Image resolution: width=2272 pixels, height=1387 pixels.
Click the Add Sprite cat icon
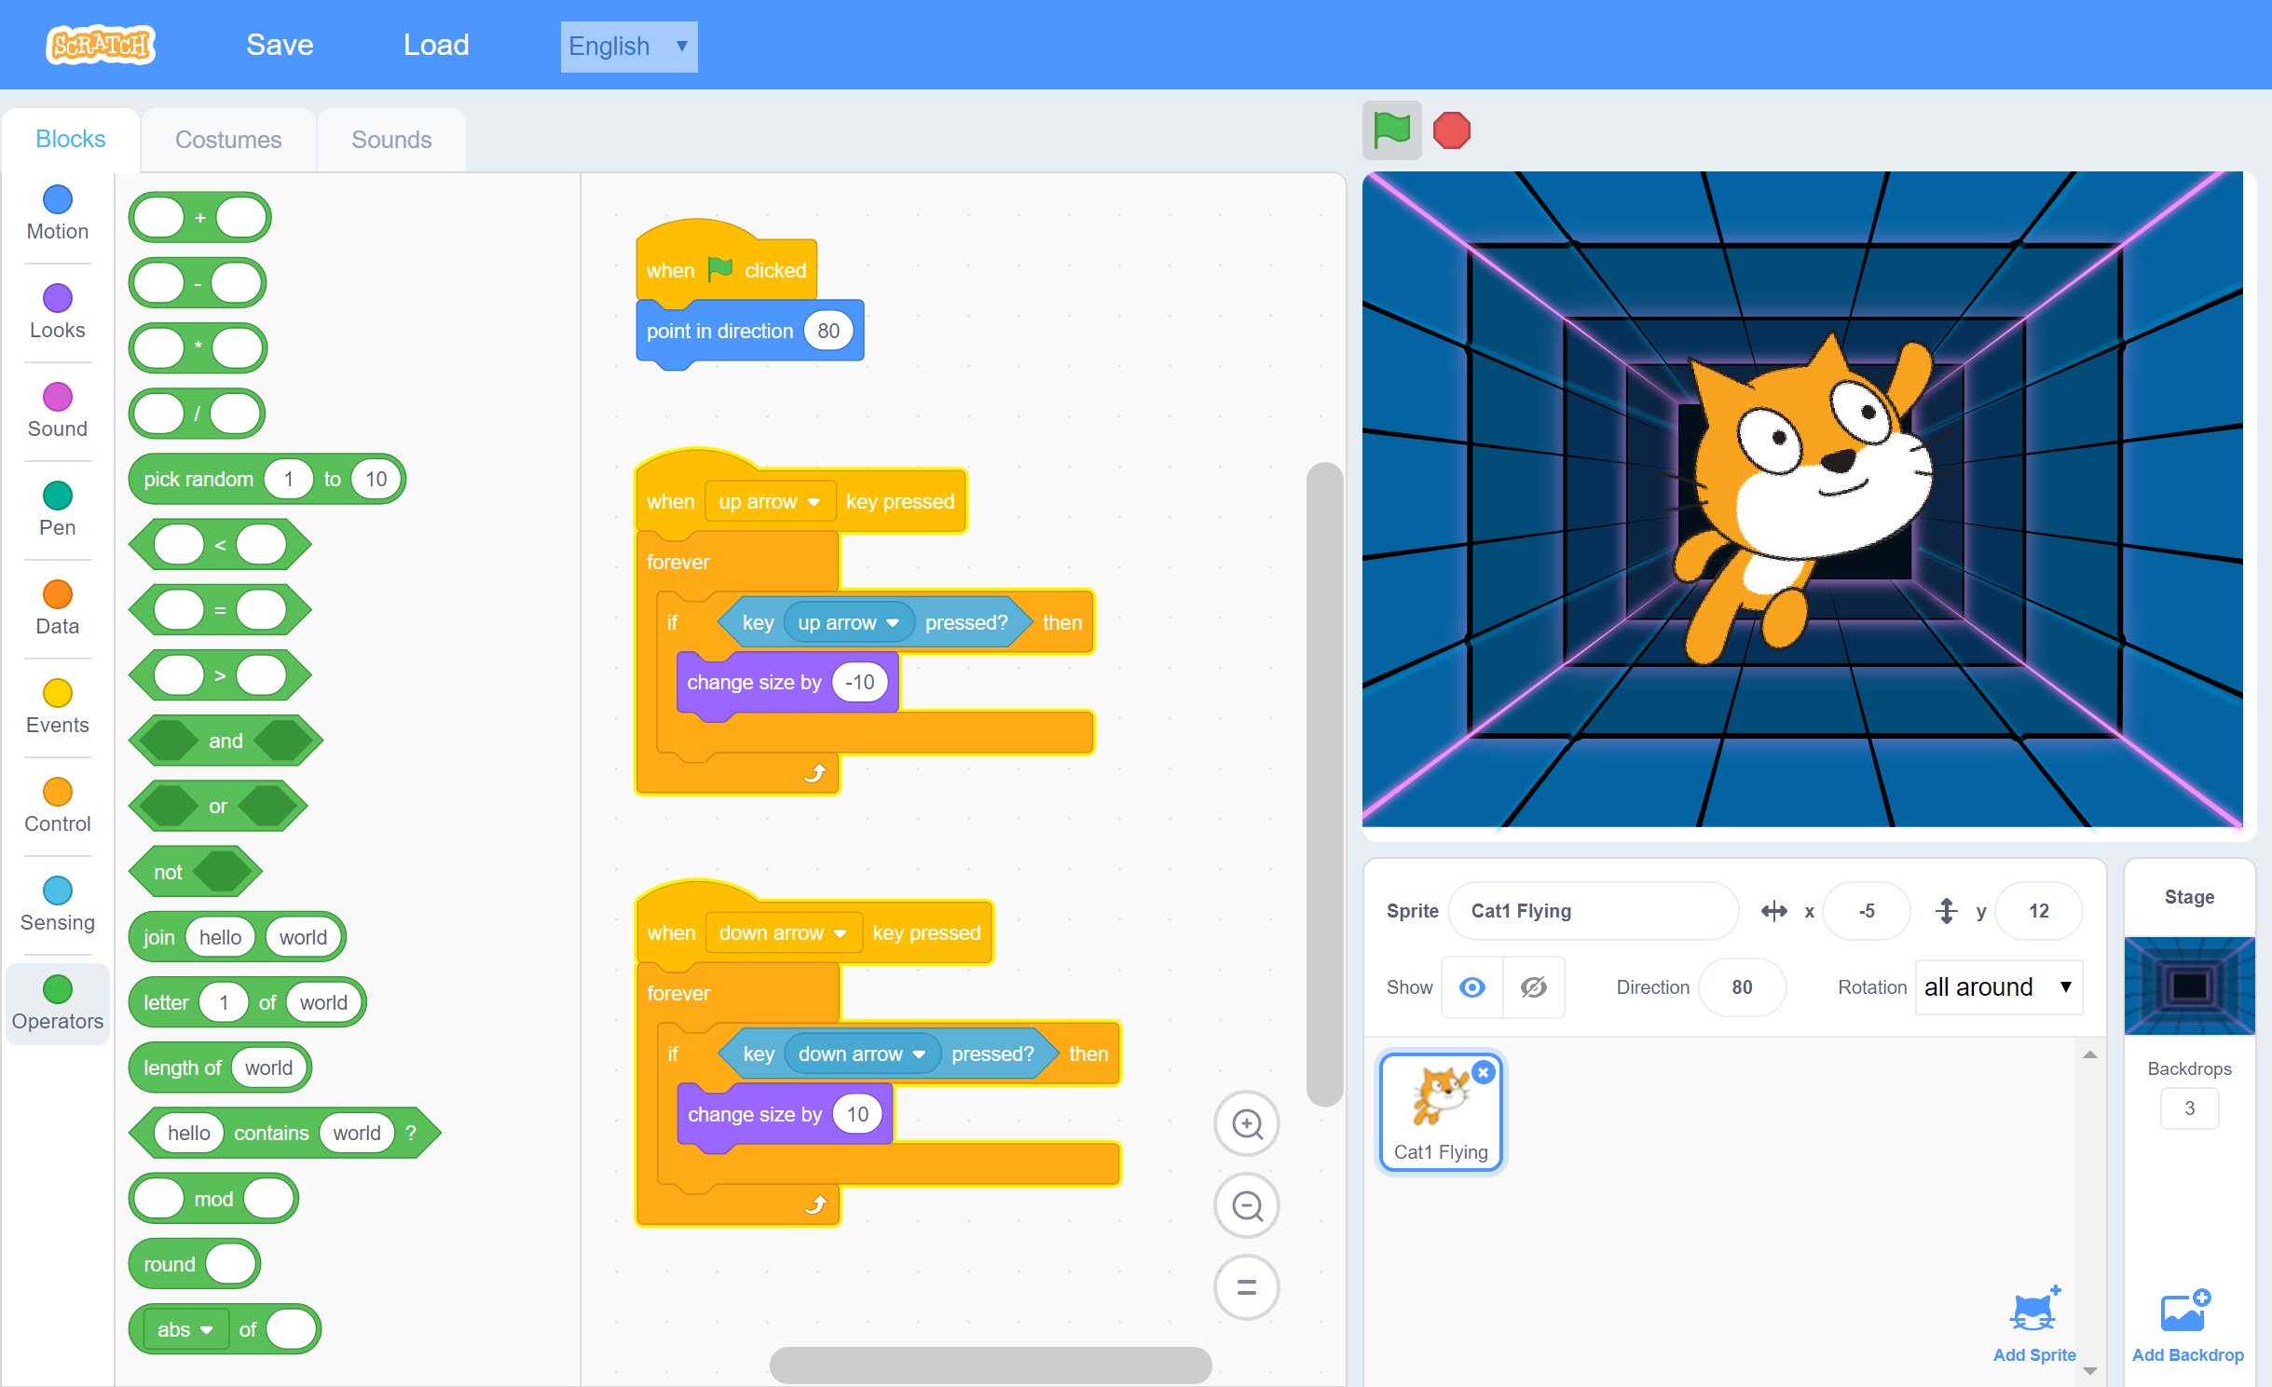2033,1312
